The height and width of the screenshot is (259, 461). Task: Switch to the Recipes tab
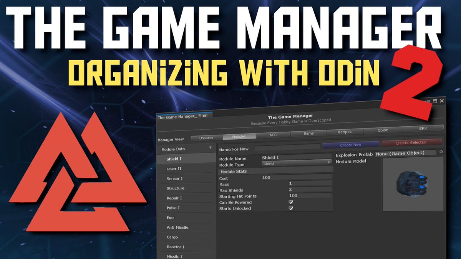[x=345, y=132]
